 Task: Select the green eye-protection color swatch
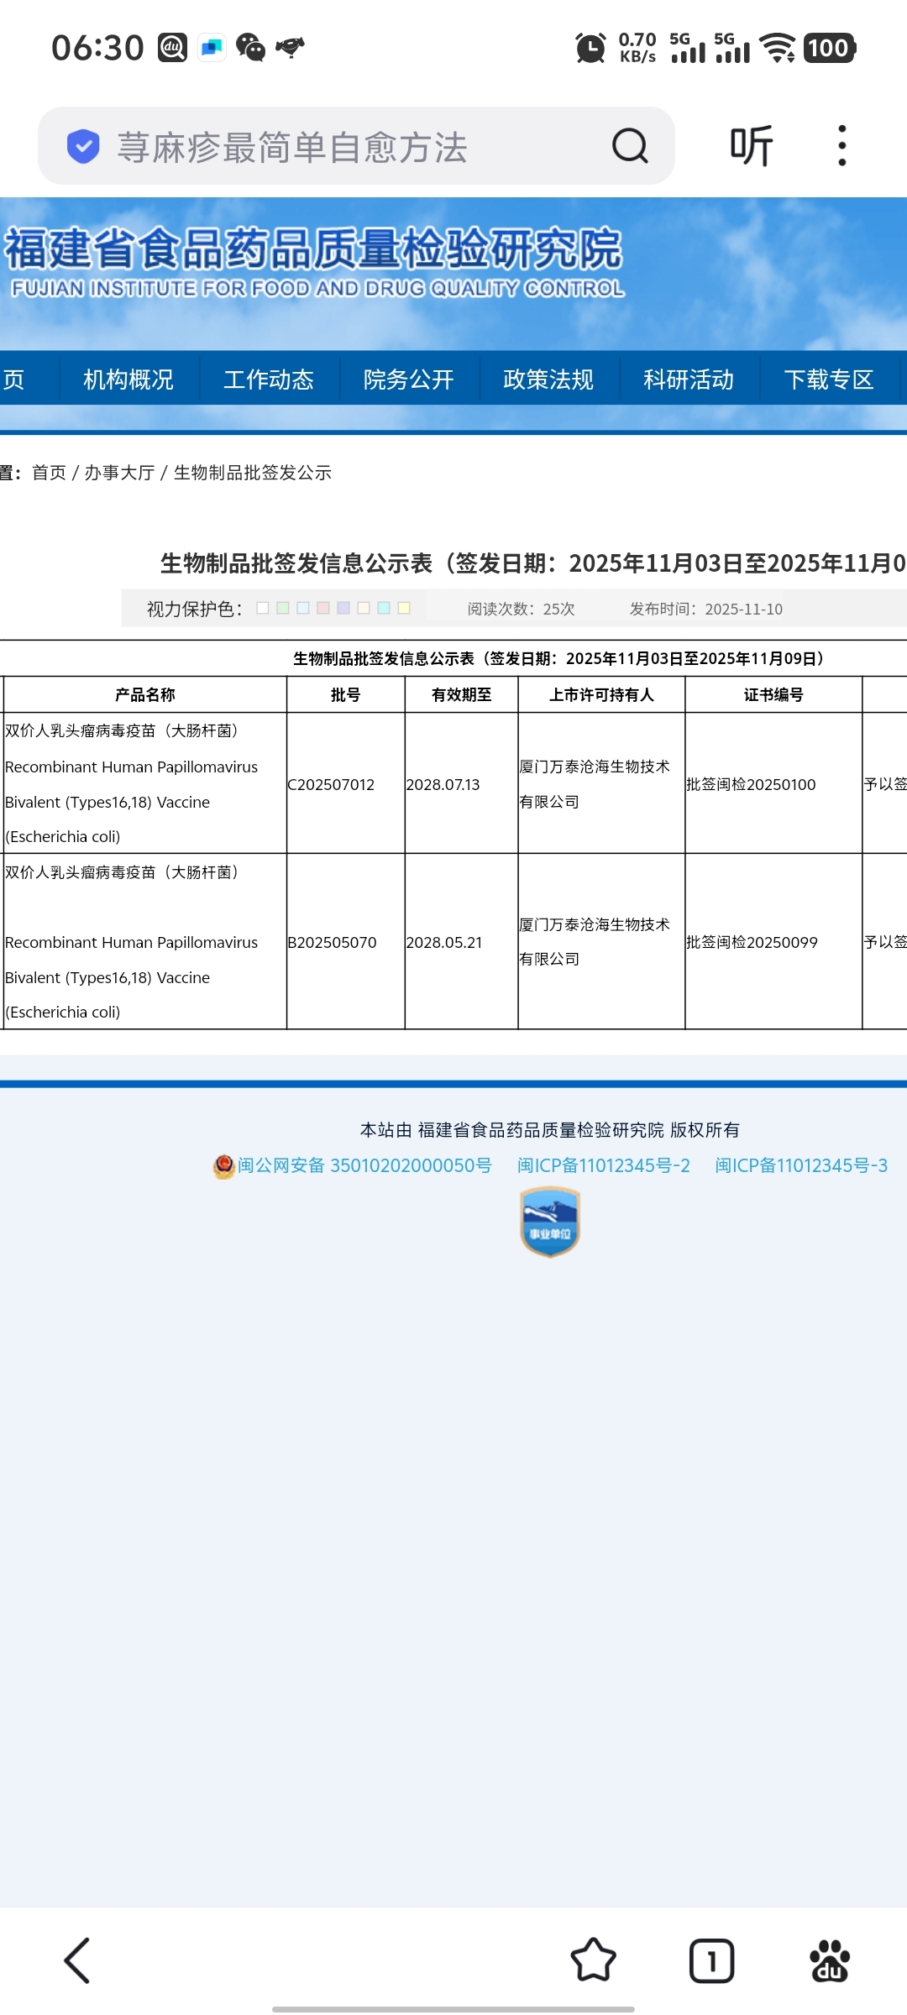(x=283, y=608)
